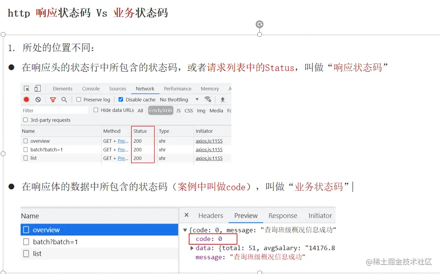
Task: Click status 200 in the overview row
Action: 137,141
